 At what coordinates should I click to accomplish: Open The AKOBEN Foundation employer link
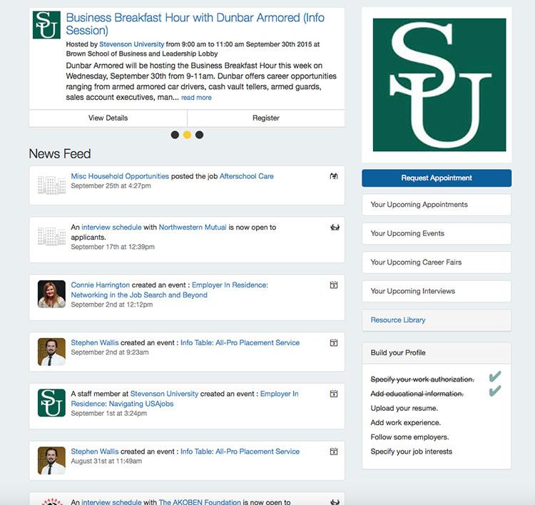[x=200, y=502]
